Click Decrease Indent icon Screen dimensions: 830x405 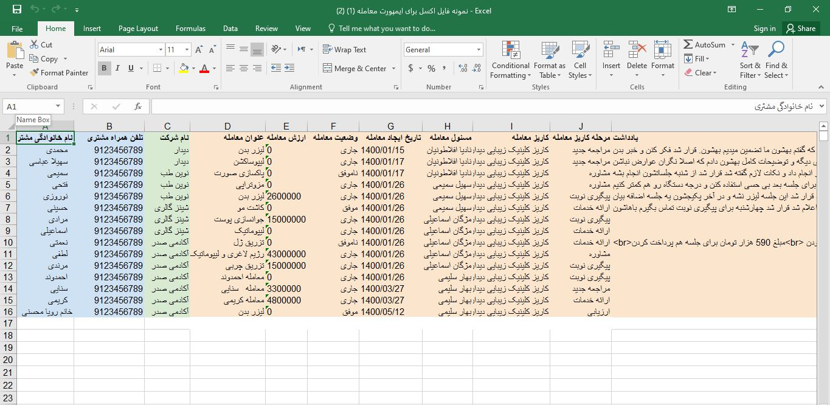[x=276, y=68]
